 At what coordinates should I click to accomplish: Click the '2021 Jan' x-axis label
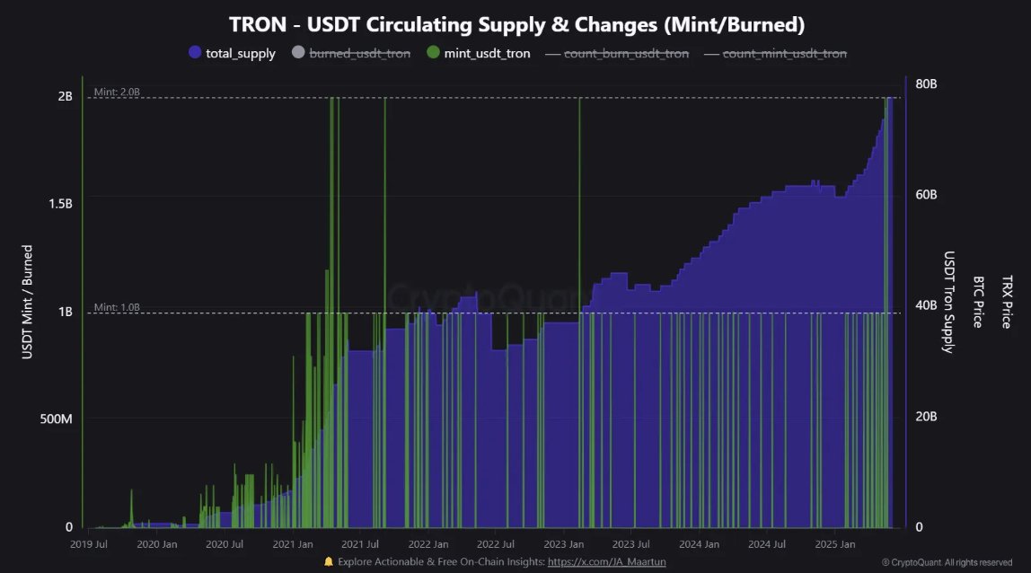tap(293, 544)
